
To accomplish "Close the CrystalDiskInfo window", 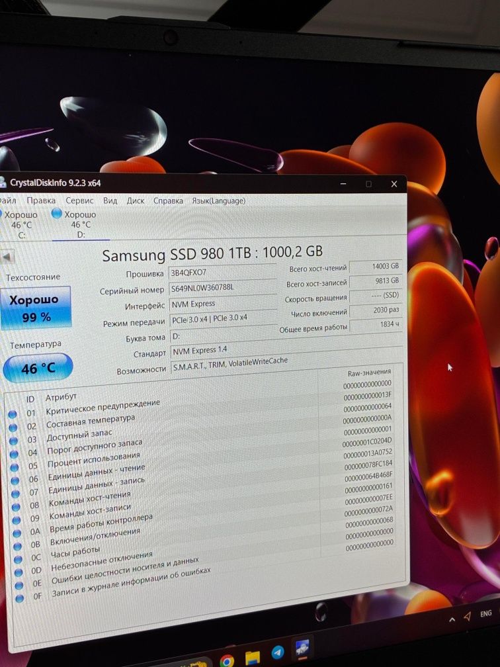I will [x=394, y=184].
